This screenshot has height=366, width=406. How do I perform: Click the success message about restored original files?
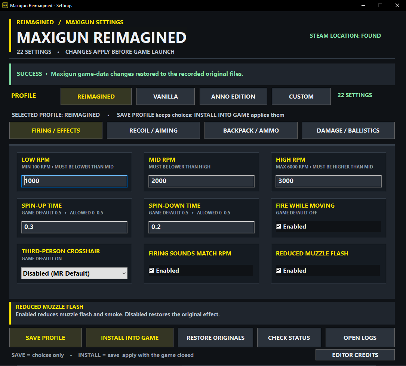click(147, 74)
